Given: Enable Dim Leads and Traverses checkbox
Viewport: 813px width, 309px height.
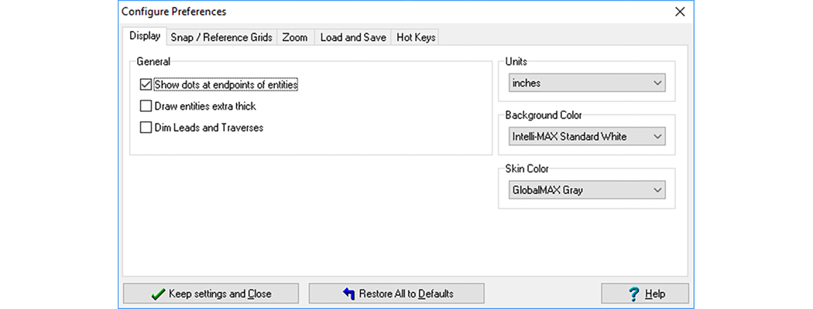Looking at the screenshot, I should click(146, 128).
